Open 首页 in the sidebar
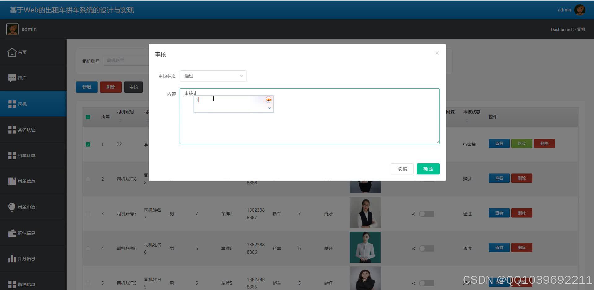 click(33, 52)
